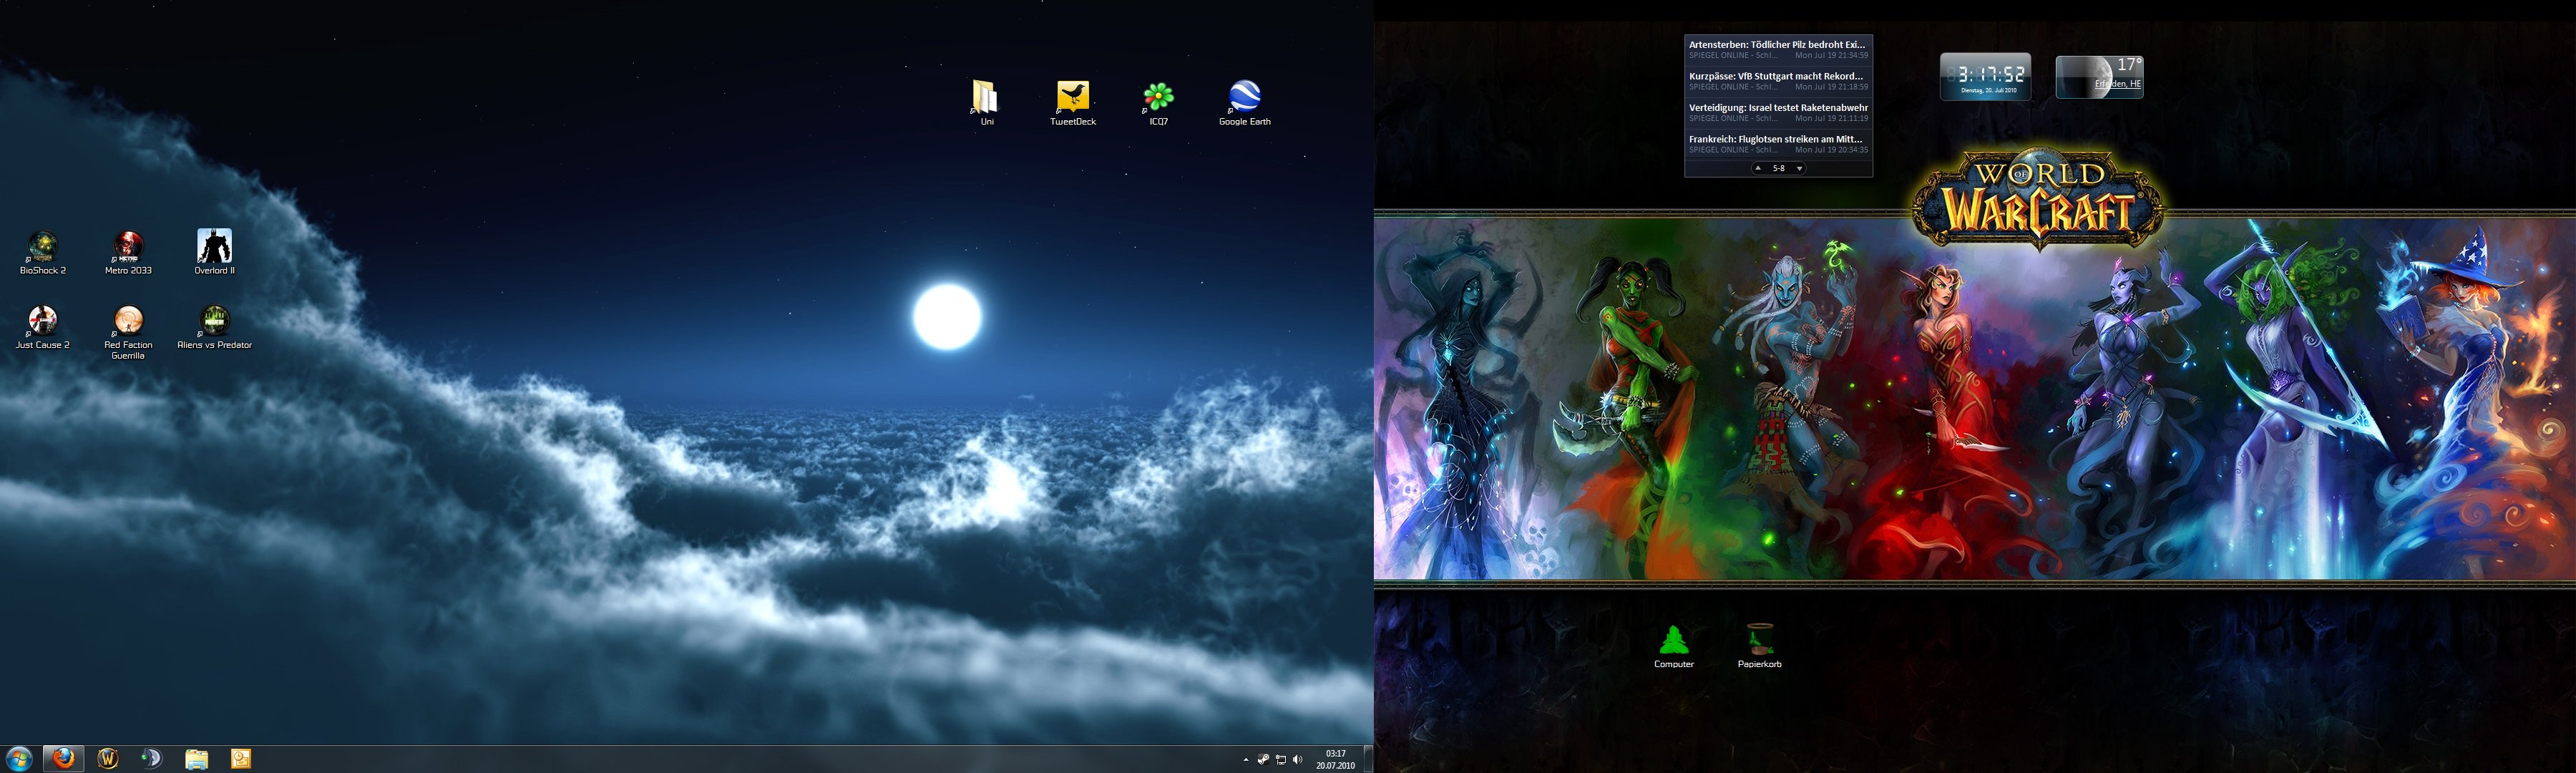
Task: Click the World of Warcraft taskbar button
Action: 108,759
